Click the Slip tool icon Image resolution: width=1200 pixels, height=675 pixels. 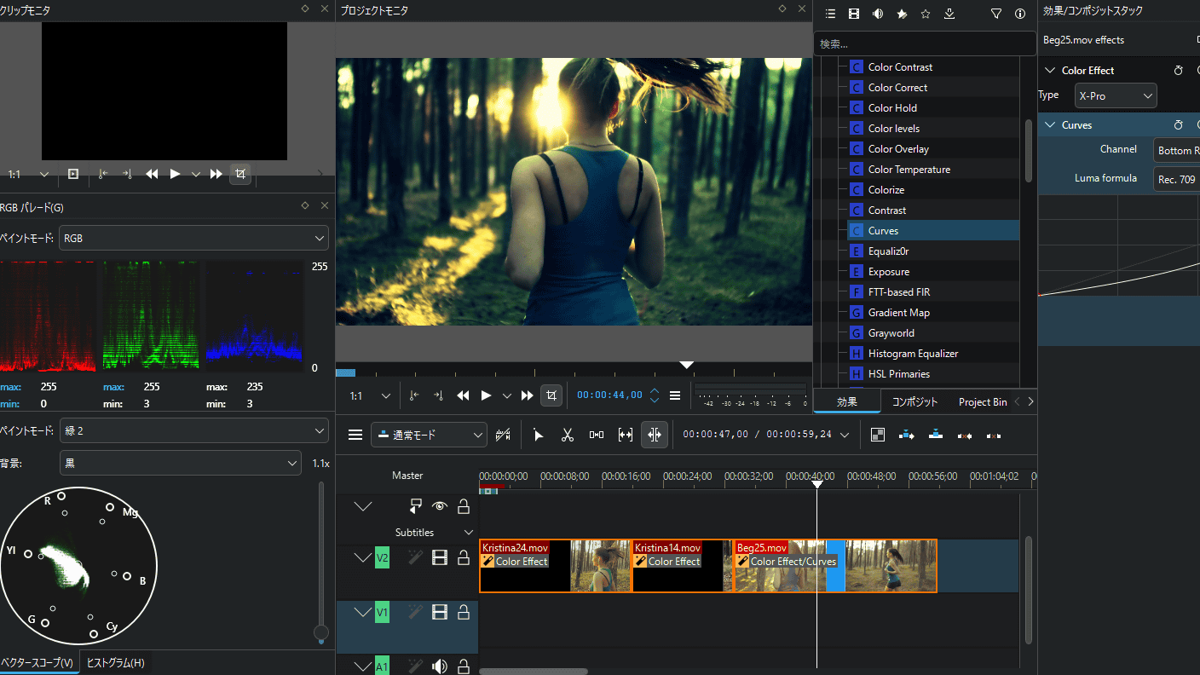click(x=626, y=435)
